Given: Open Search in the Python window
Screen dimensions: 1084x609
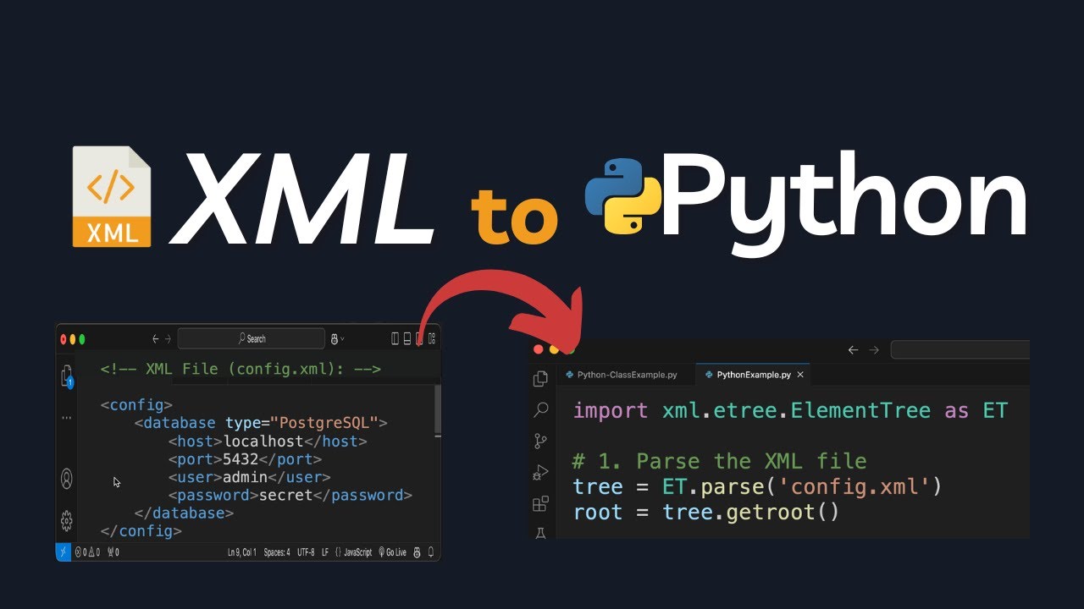Looking at the screenshot, I should click(540, 410).
